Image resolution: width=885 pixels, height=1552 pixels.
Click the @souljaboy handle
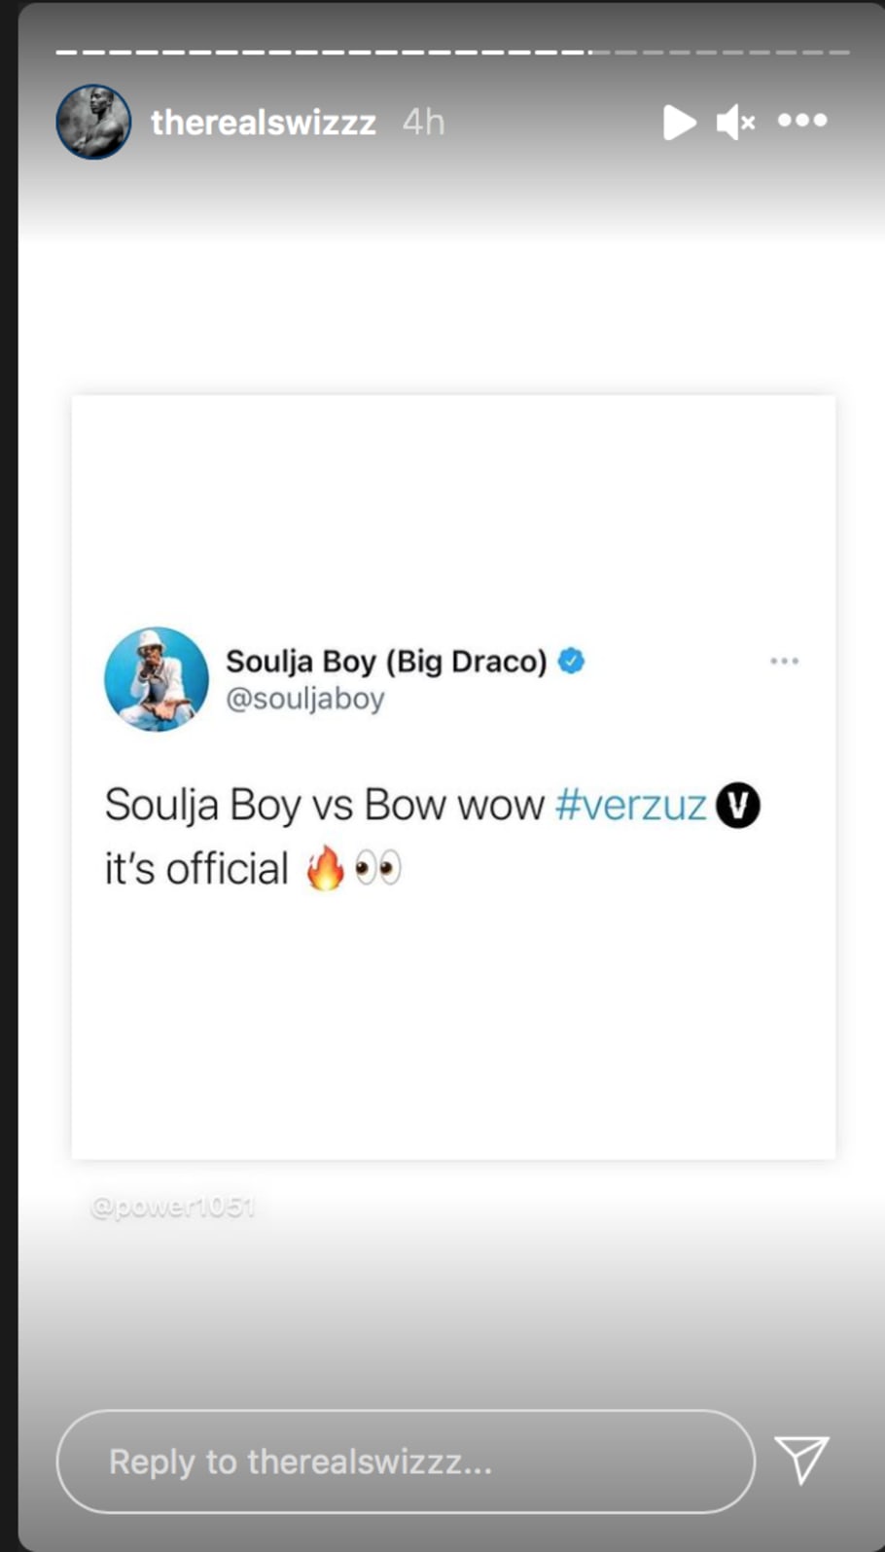click(x=305, y=699)
